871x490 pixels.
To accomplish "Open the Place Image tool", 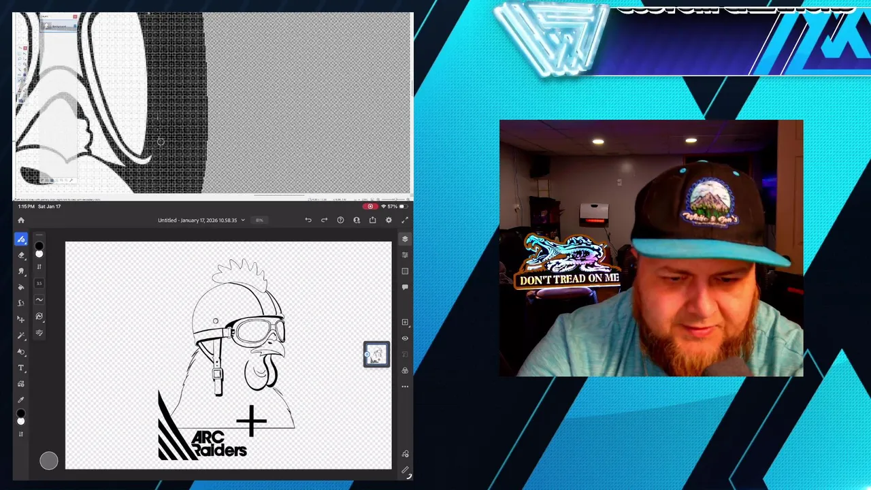I will point(21,384).
